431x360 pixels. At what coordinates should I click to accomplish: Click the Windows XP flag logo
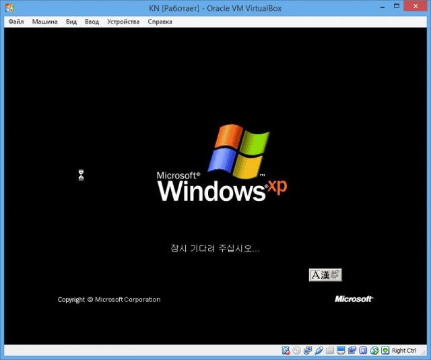238,151
